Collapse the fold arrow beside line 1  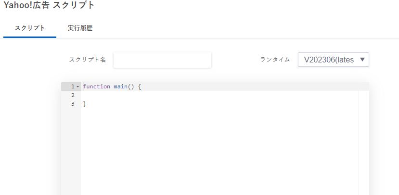(x=77, y=87)
